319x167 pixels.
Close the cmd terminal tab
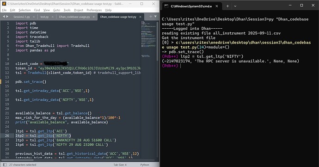click(217, 6)
